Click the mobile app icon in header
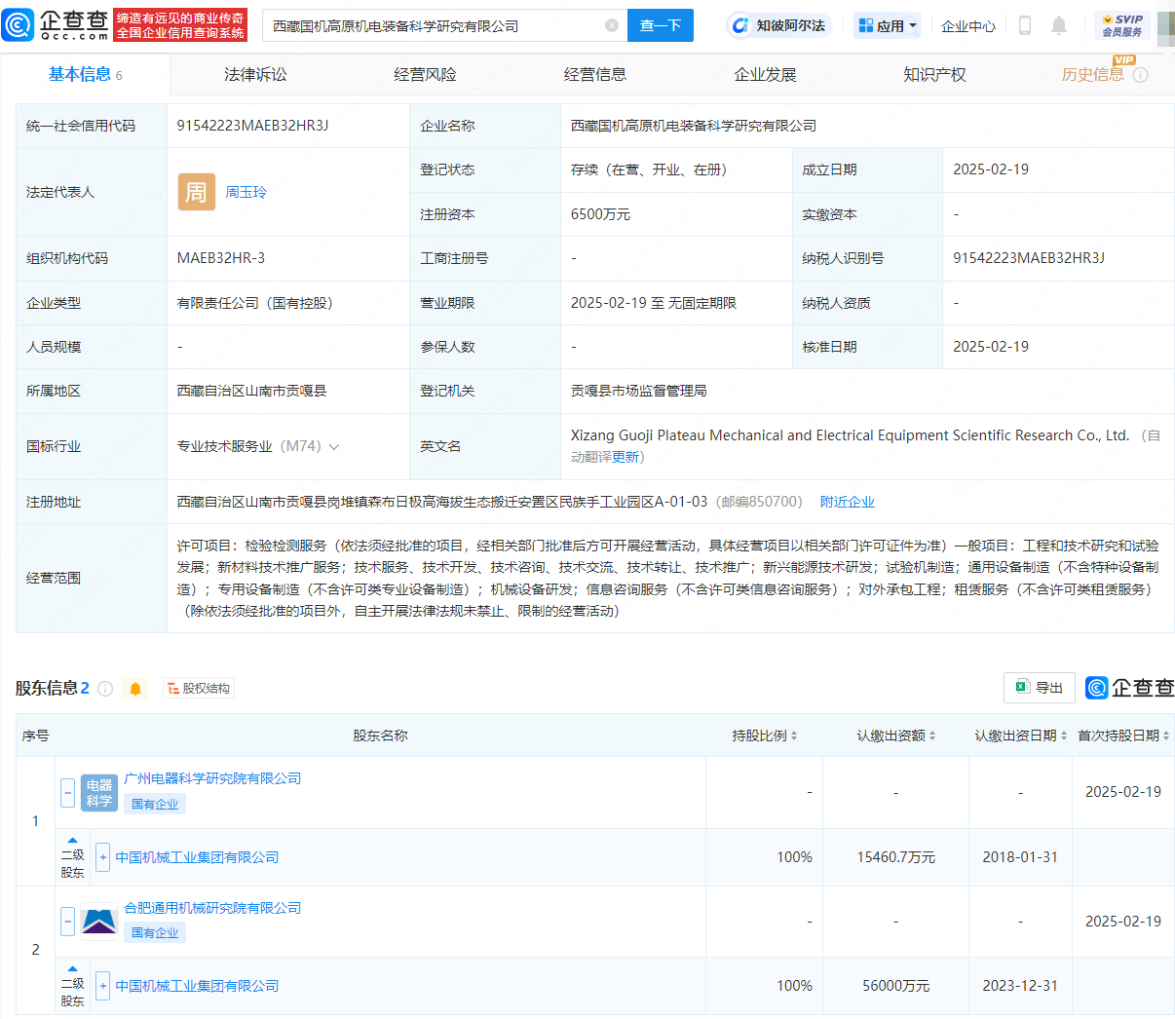Screen dimensions: 1175x1019 1024,25
